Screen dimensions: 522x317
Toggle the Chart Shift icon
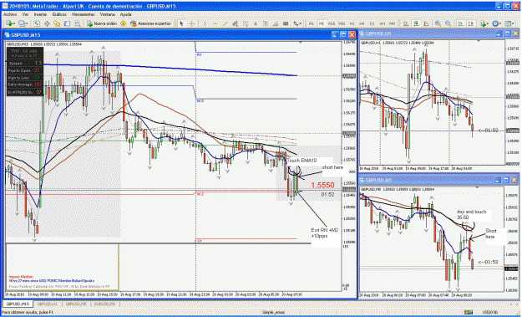click(471, 23)
